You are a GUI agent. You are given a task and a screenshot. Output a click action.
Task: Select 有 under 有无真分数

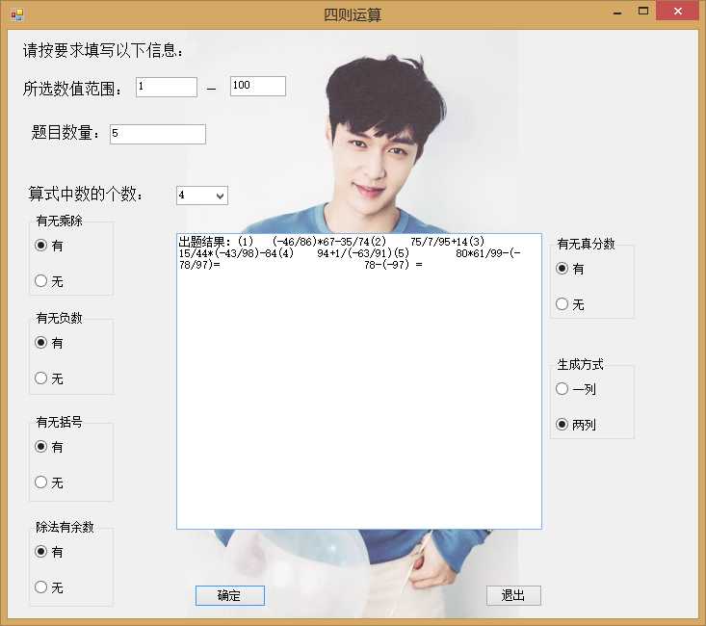[570, 269]
